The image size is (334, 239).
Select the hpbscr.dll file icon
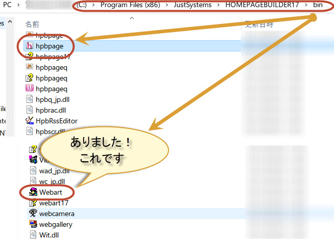click(30, 131)
